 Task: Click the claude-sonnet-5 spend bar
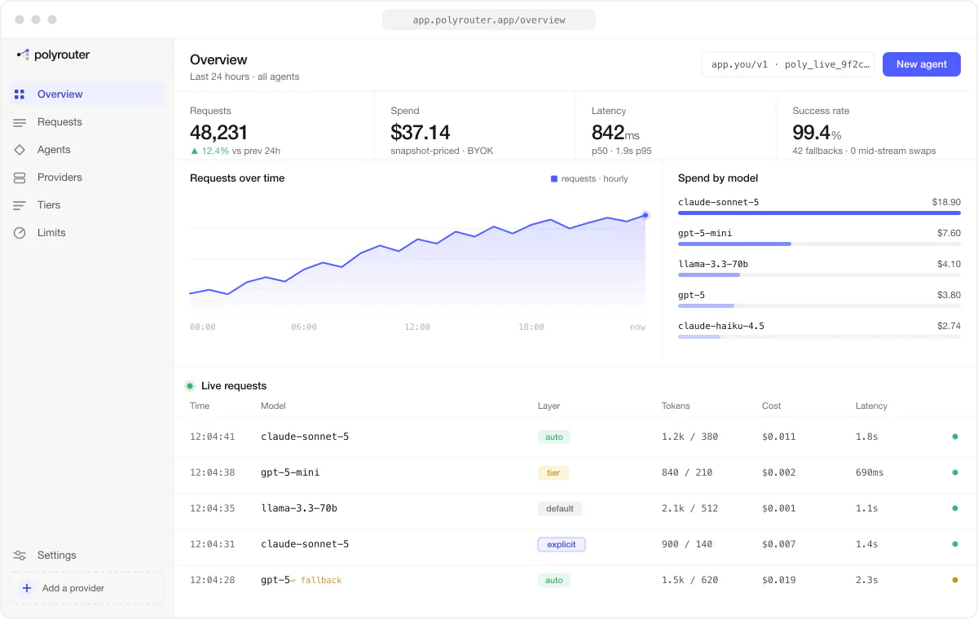(x=819, y=213)
